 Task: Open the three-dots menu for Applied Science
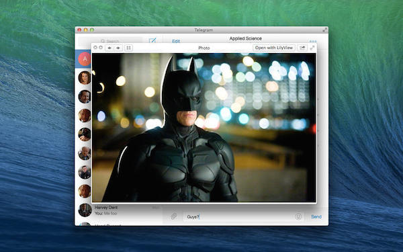click(313, 41)
